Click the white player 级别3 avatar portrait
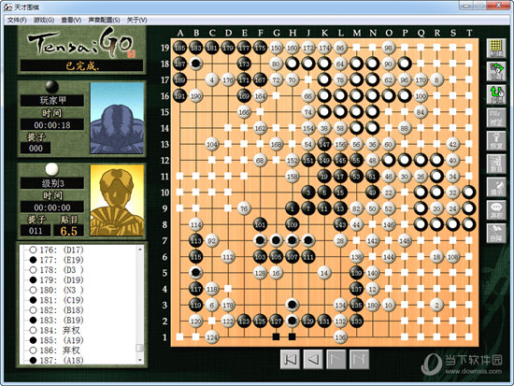 tap(117, 200)
